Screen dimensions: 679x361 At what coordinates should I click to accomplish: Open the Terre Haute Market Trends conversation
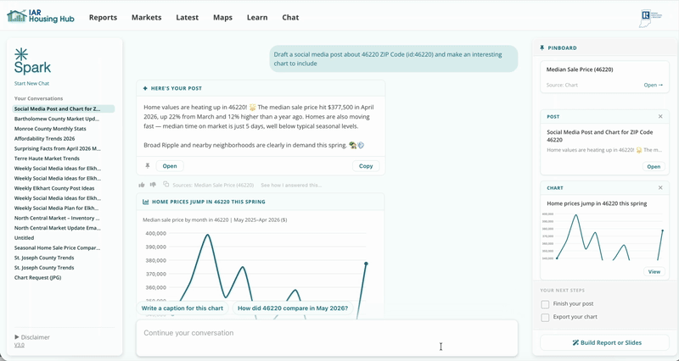[x=47, y=158]
